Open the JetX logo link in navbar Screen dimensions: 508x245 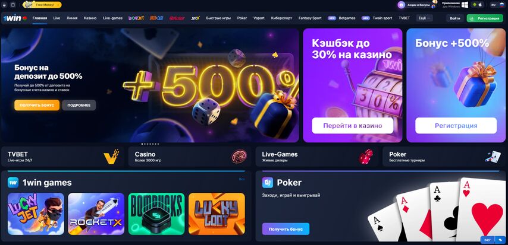[x=195, y=18]
